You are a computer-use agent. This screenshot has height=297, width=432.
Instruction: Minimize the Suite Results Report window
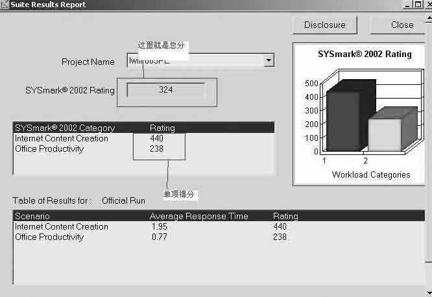tap(407, 5)
